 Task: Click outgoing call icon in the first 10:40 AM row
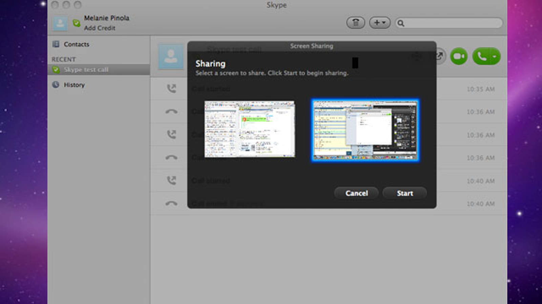(171, 180)
